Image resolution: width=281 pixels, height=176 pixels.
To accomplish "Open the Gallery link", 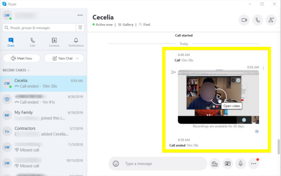I will (126, 24).
